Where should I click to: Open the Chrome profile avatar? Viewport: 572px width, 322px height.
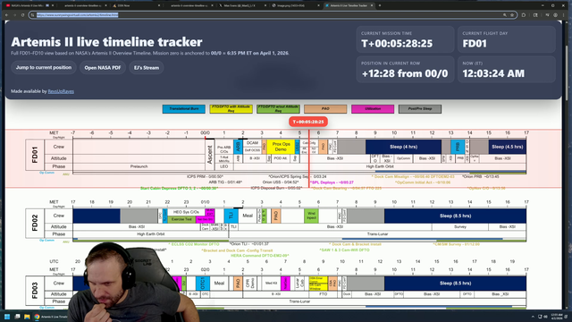pos(556,15)
